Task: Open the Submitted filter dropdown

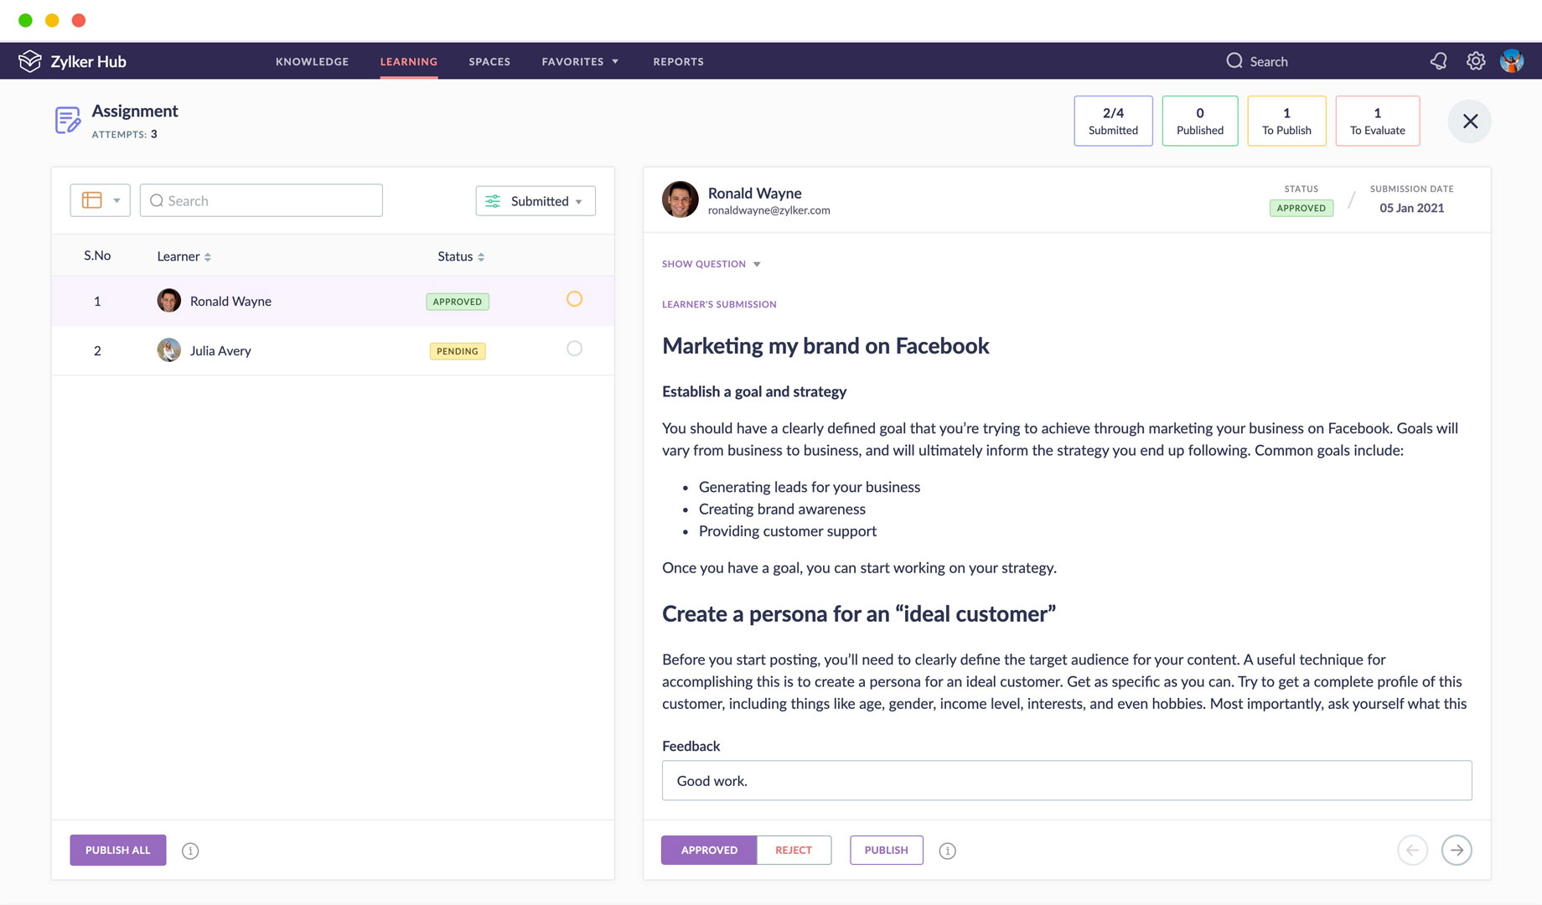Action: click(536, 201)
